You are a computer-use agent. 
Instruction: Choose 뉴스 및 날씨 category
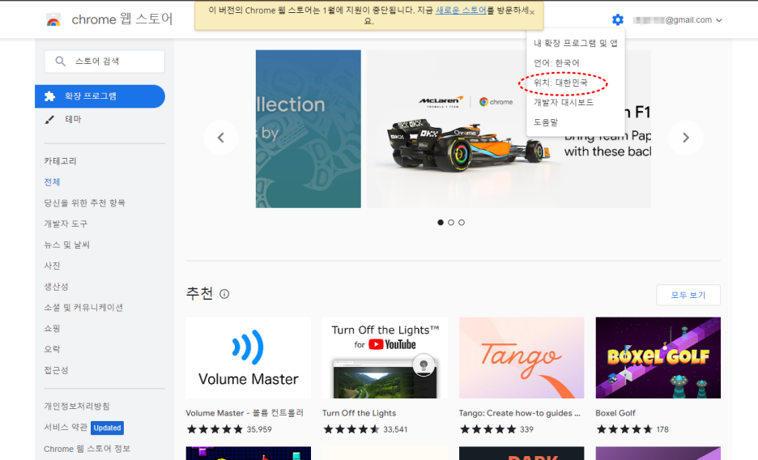point(66,245)
